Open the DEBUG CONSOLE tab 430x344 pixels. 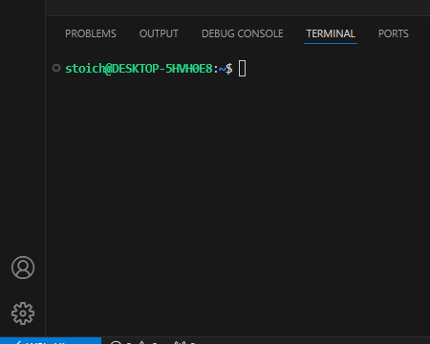[x=243, y=33]
